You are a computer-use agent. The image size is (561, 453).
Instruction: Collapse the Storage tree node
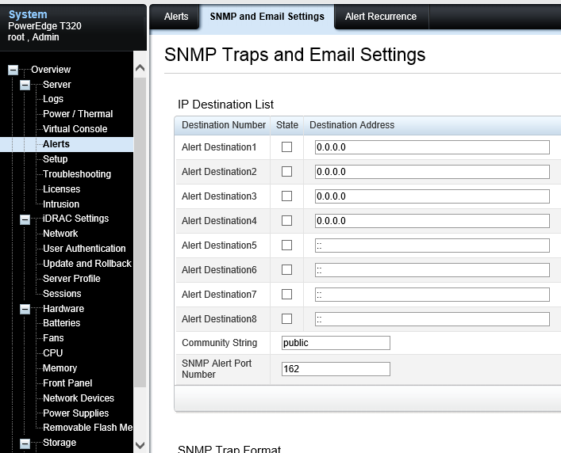(25, 443)
